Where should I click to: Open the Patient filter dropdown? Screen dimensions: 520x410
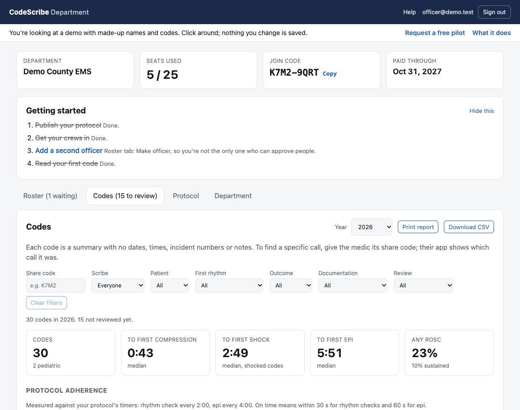click(170, 286)
